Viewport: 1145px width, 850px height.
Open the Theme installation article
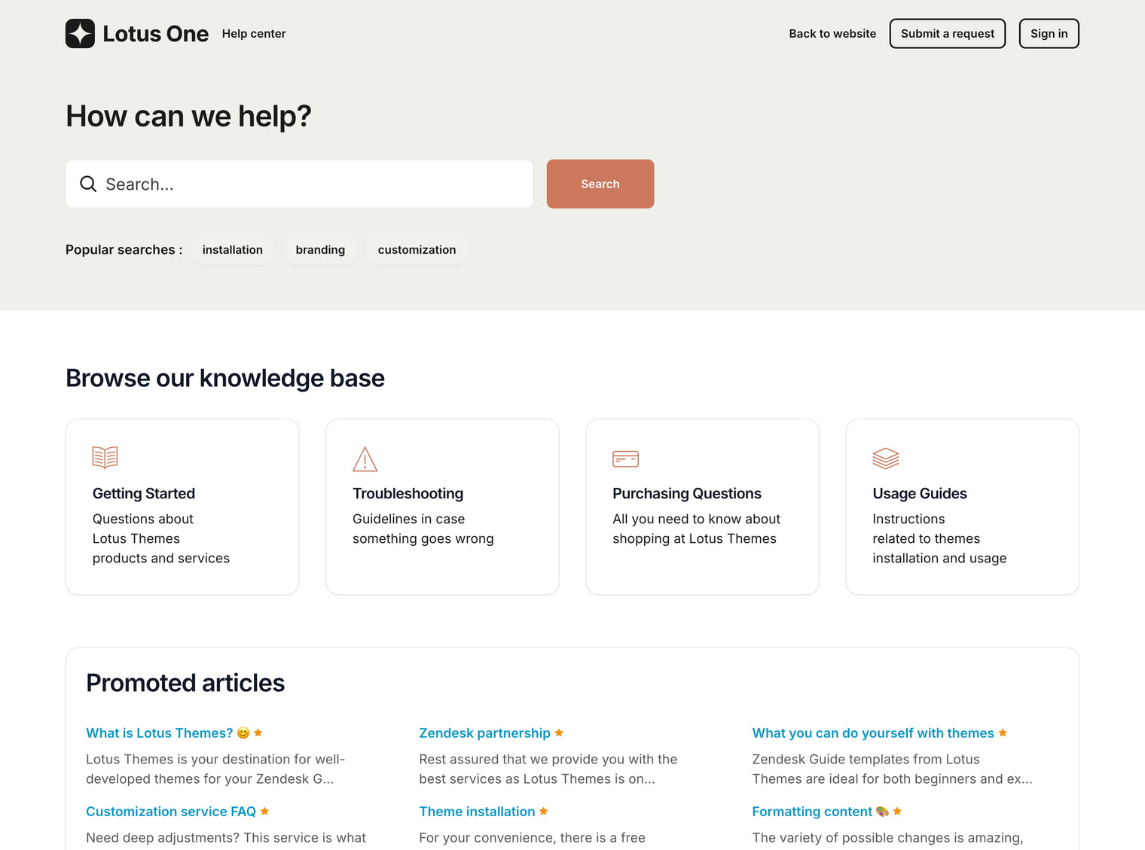[477, 812]
